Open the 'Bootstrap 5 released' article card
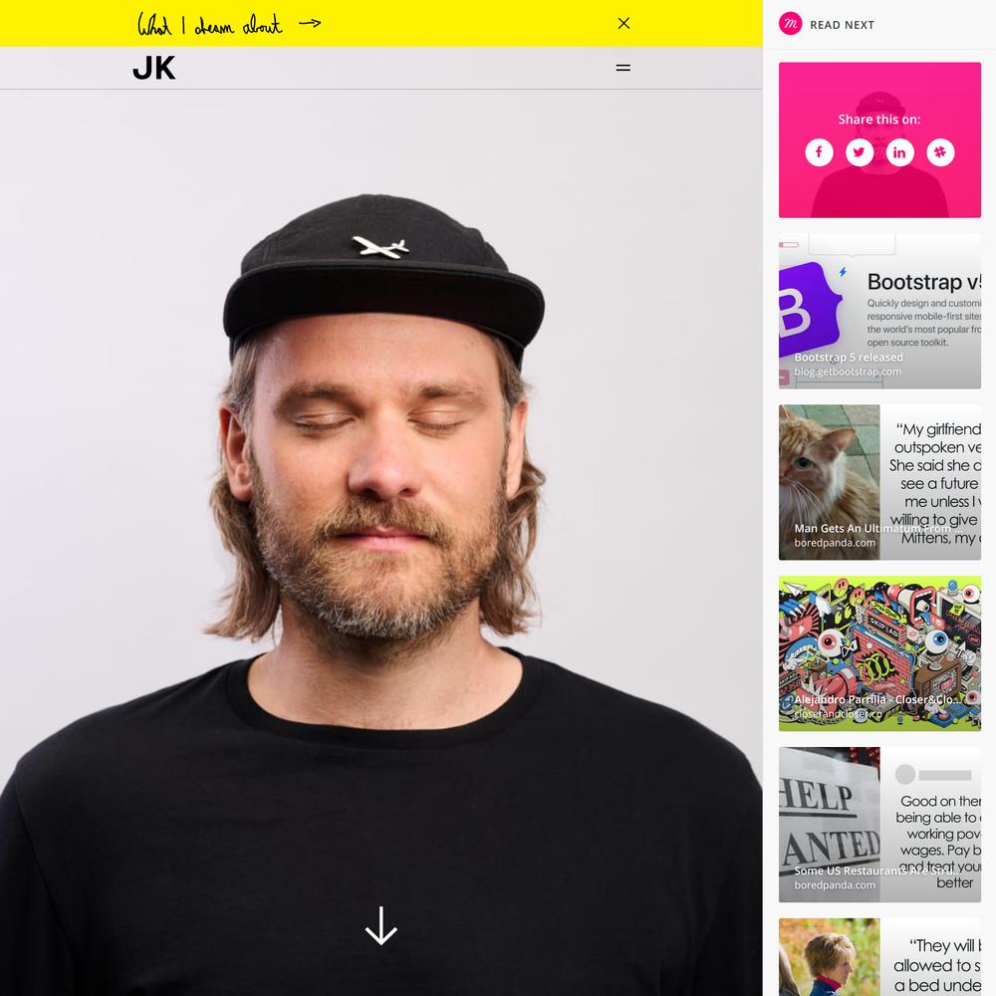The width and height of the screenshot is (996, 996). click(x=879, y=311)
